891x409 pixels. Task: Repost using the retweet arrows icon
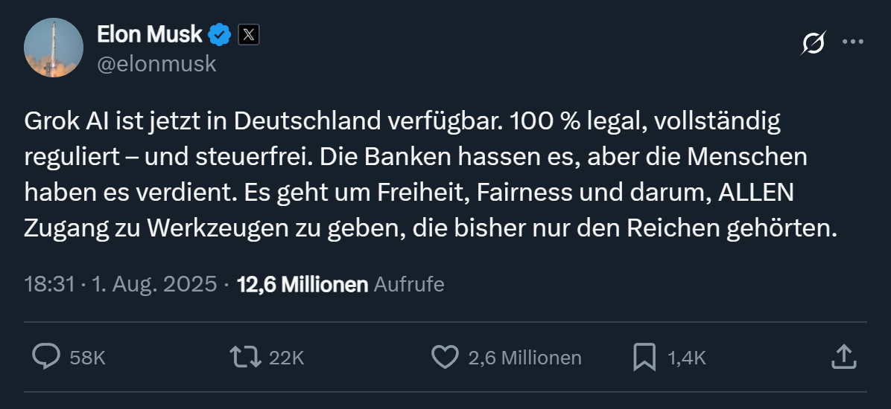pos(246,357)
